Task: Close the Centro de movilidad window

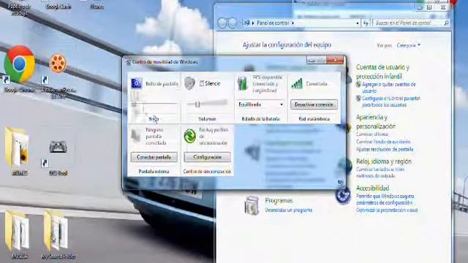Action: [335, 60]
